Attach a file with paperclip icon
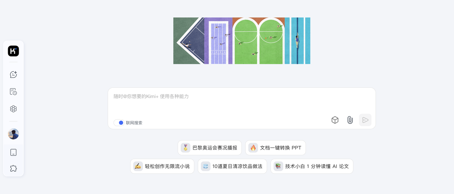This screenshot has height=194, width=454. click(x=350, y=120)
